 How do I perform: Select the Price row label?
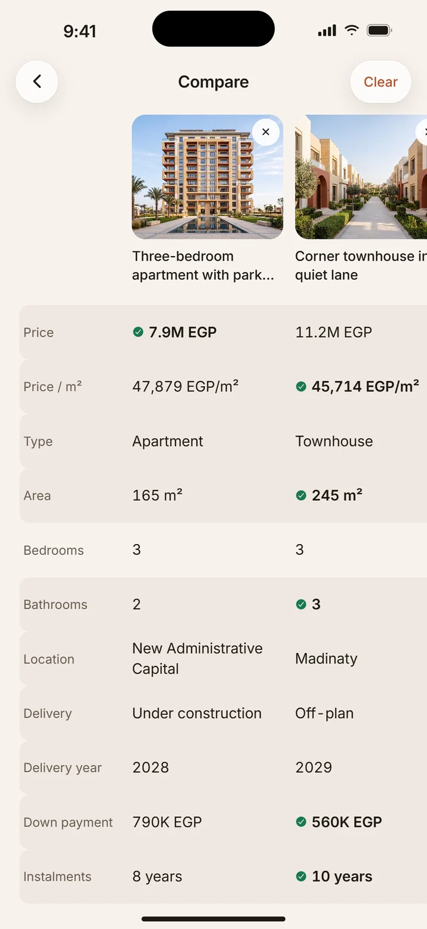(x=39, y=333)
